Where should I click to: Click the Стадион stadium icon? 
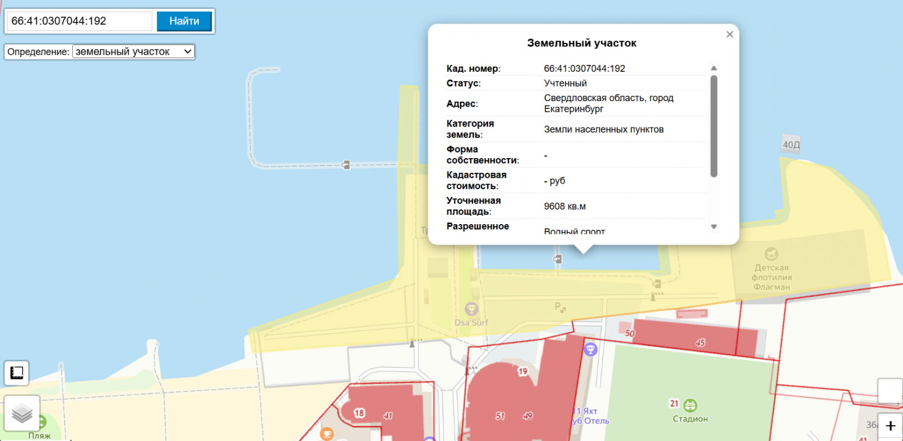[690, 405]
